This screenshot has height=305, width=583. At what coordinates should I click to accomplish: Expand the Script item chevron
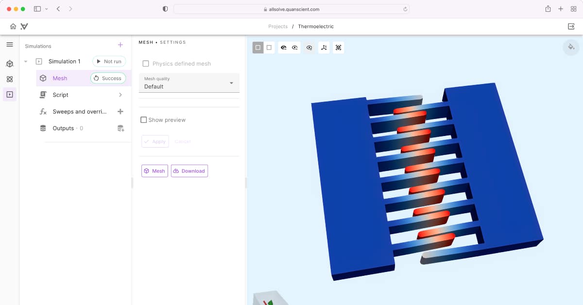tap(120, 95)
